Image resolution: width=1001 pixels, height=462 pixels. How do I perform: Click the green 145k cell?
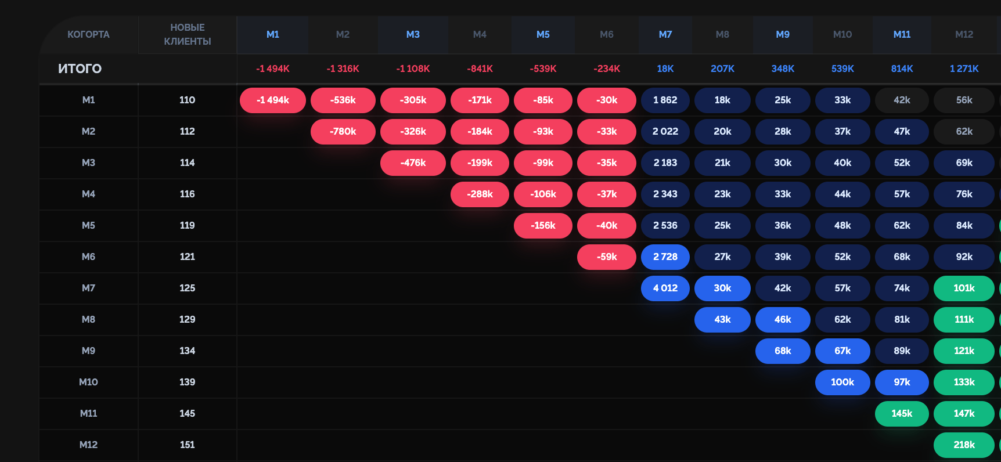[x=901, y=414]
